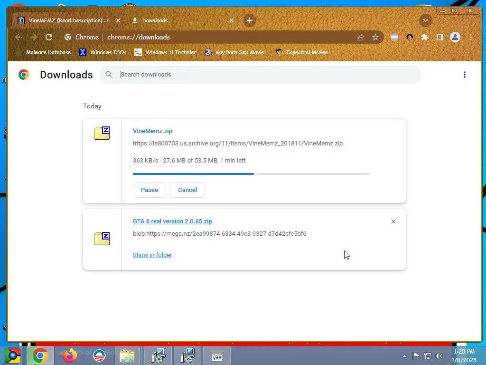Screen dimensions: 486x365
Task: Open the Downloads page three-dot menu
Action: pyautogui.click(x=464, y=75)
